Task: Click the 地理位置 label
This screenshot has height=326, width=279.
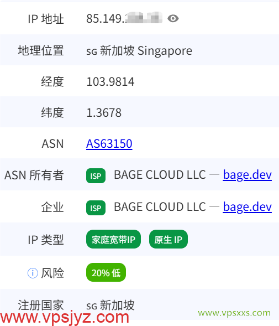Action: click(x=41, y=50)
